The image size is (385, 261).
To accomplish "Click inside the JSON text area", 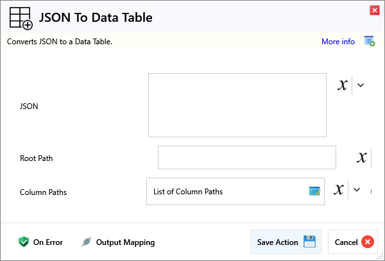I will click(x=237, y=105).
